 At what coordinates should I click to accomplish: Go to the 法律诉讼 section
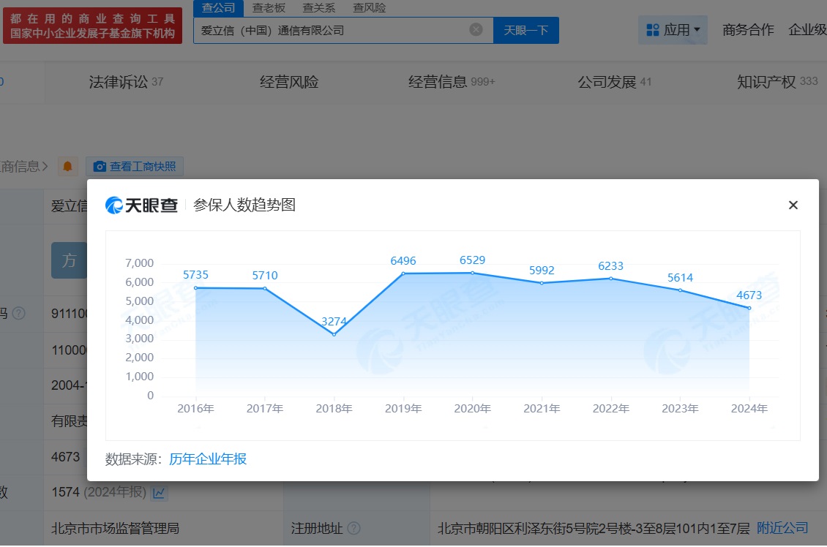126,82
